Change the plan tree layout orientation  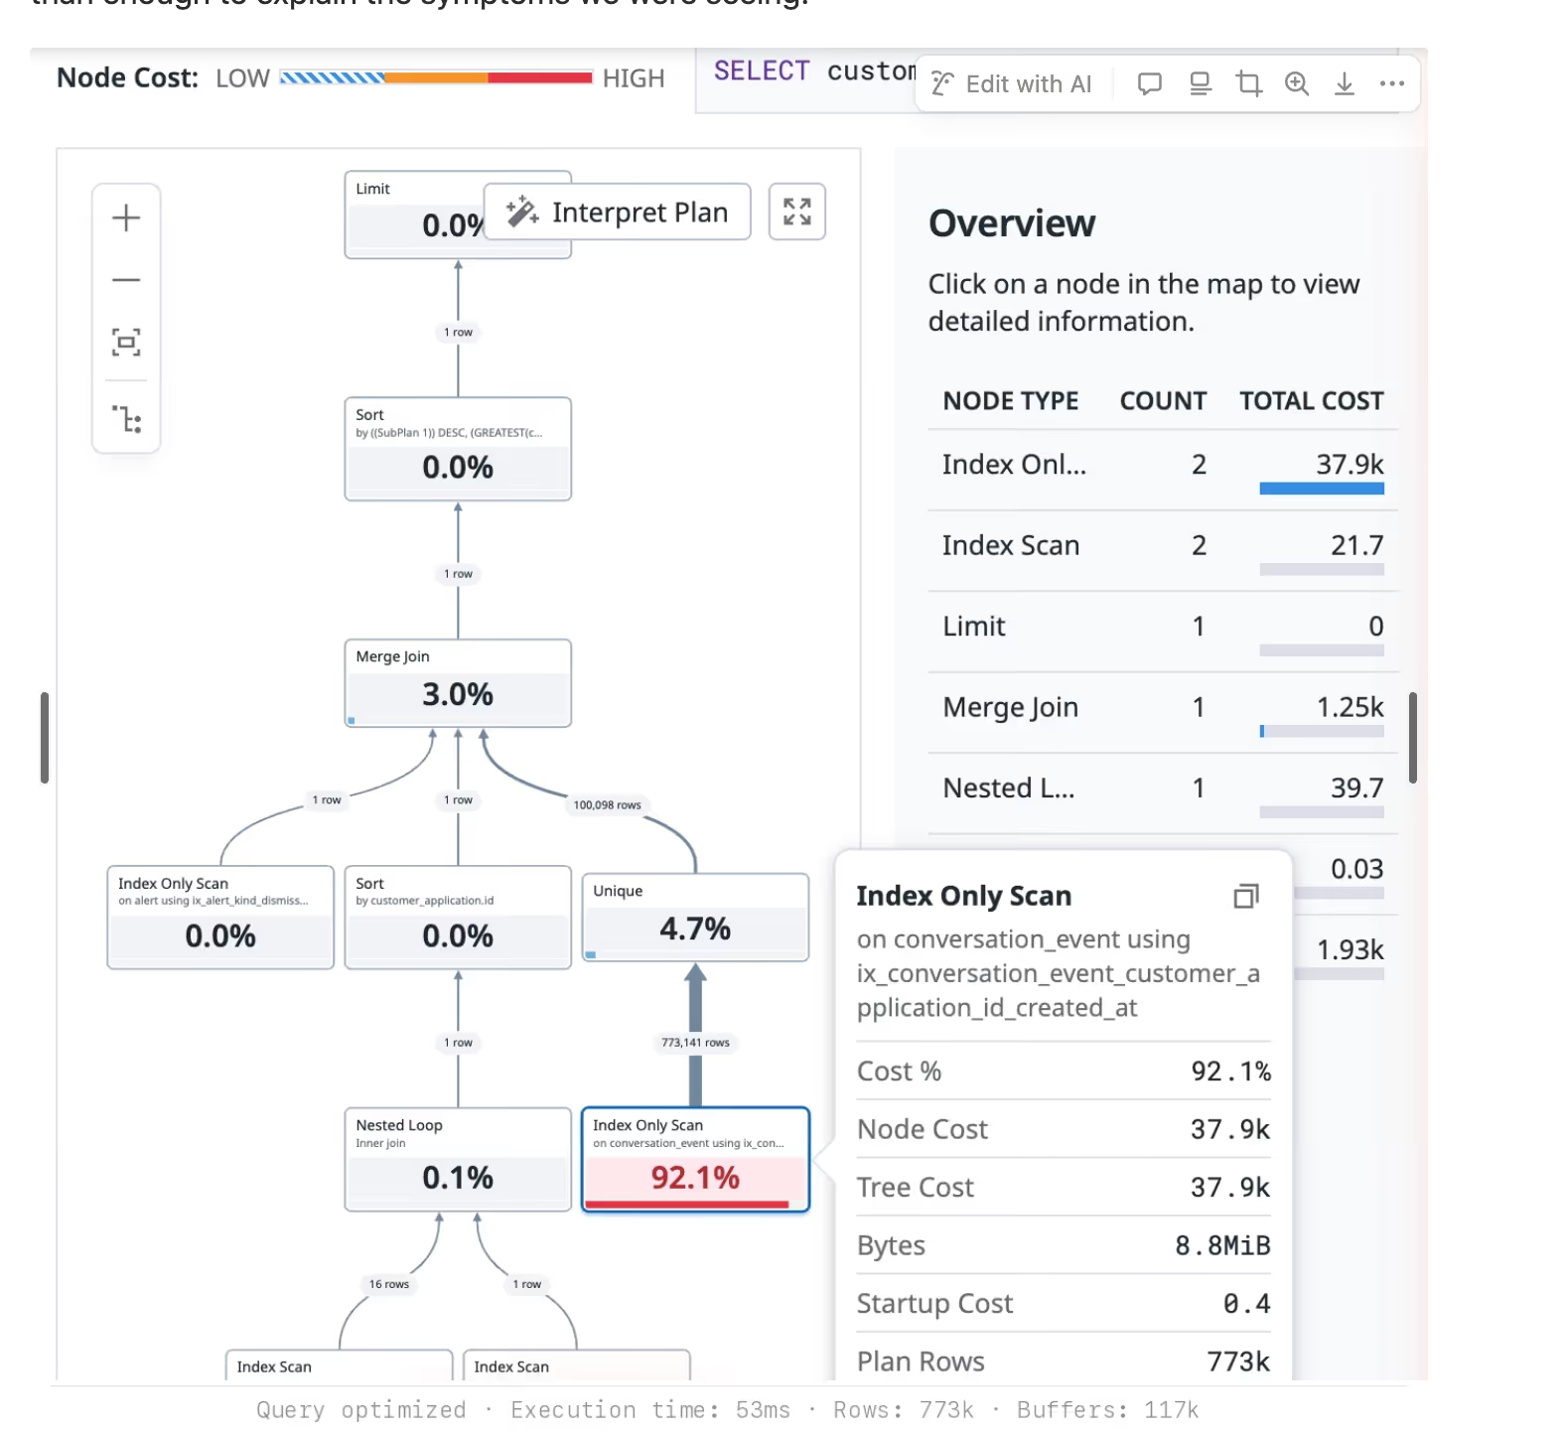(x=126, y=419)
